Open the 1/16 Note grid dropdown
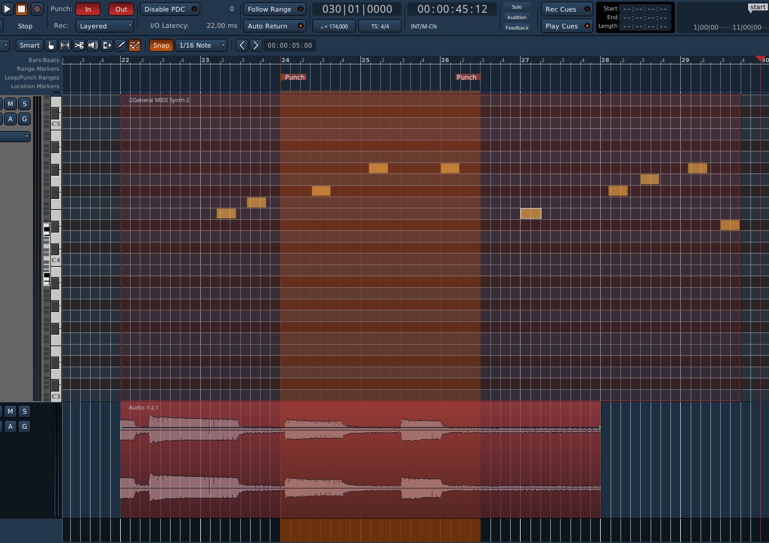This screenshot has height=543, width=769. [201, 45]
